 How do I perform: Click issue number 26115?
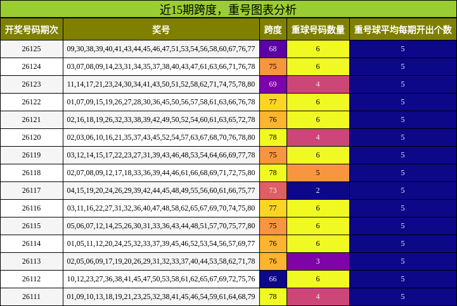pyautogui.click(x=32, y=226)
